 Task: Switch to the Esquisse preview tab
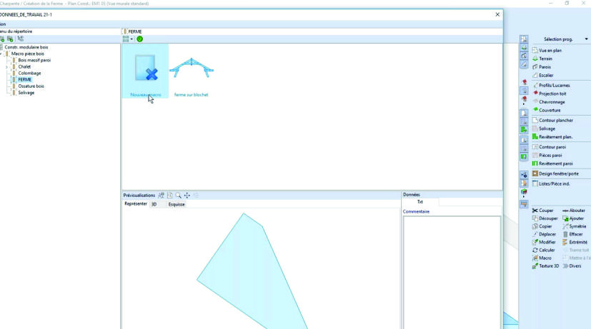click(x=176, y=204)
